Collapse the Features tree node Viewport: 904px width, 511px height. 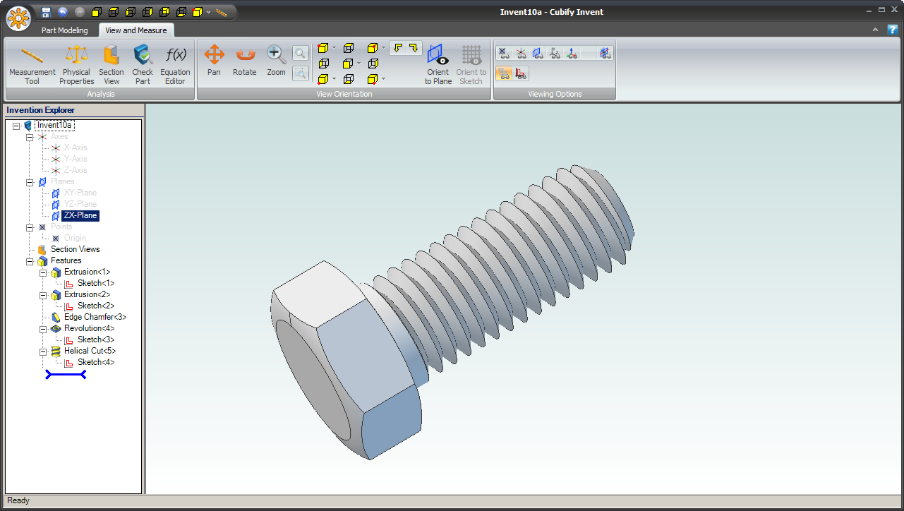pyautogui.click(x=30, y=260)
